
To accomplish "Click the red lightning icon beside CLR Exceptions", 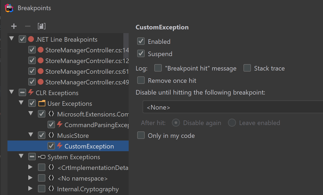I will click(x=31, y=93).
